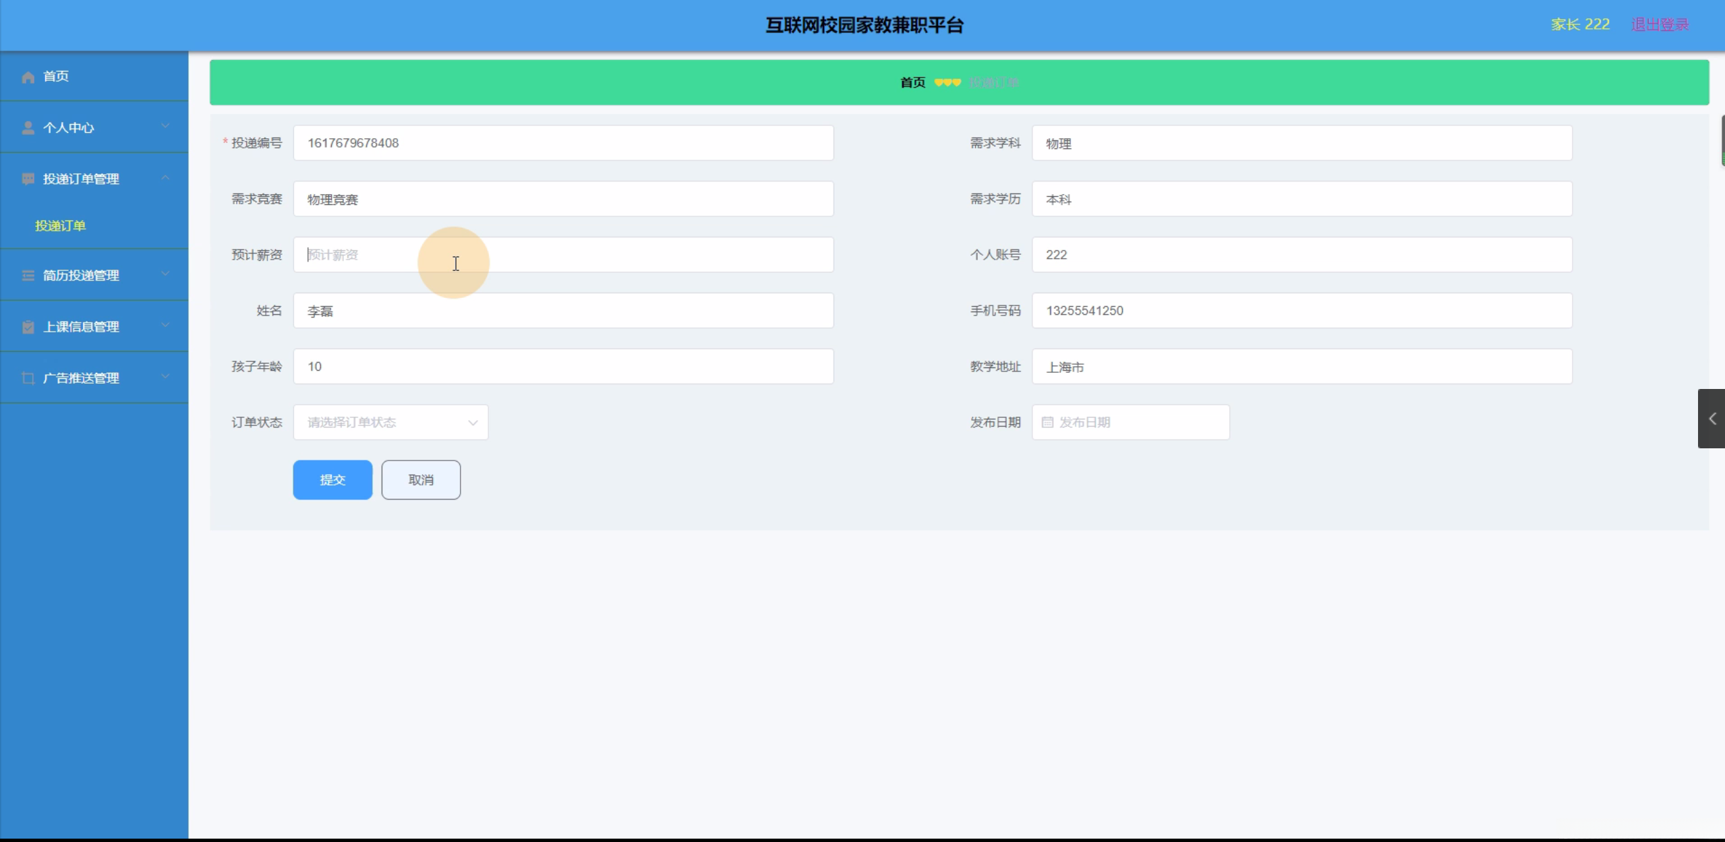Click calendar icon in 发布日期 field
1725x842 pixels.
(x=1047, y=423)
